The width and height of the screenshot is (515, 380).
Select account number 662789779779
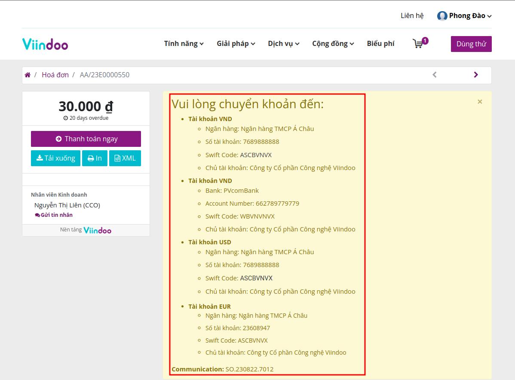click(x=278, y=204)
